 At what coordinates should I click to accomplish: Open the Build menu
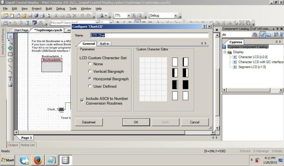[x=49, y=8]
